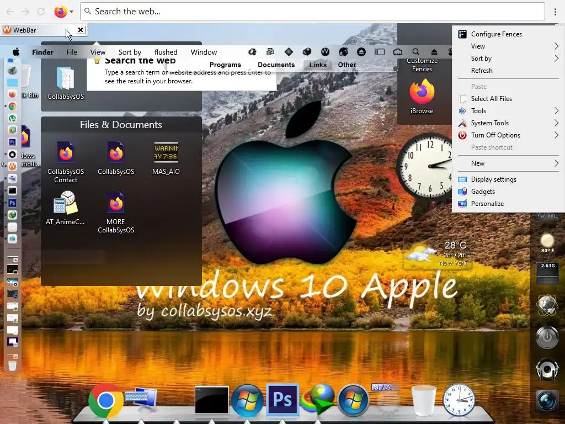Expand the New submenu
565x424 pixels.
508,163
